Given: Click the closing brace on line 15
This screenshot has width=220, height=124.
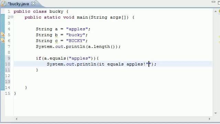Looking at the screenshot, I should tap(15, 93).
